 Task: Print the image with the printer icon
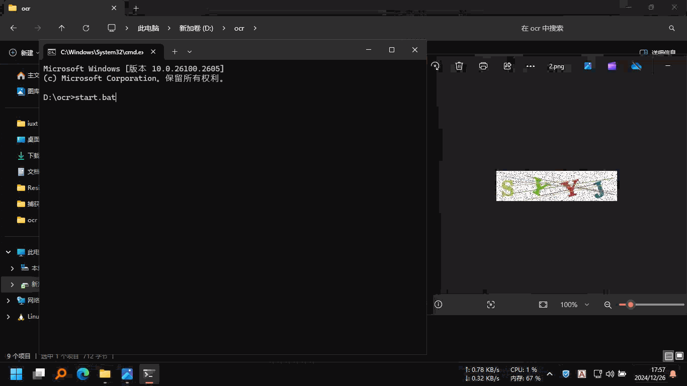pos(483,66)
